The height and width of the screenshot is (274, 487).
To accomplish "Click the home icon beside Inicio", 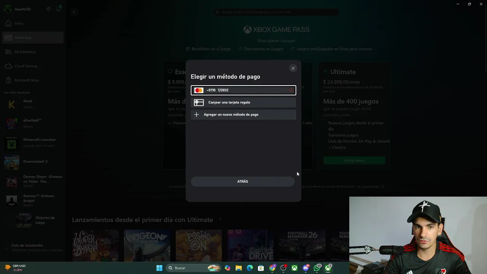I will pos(8,23).
